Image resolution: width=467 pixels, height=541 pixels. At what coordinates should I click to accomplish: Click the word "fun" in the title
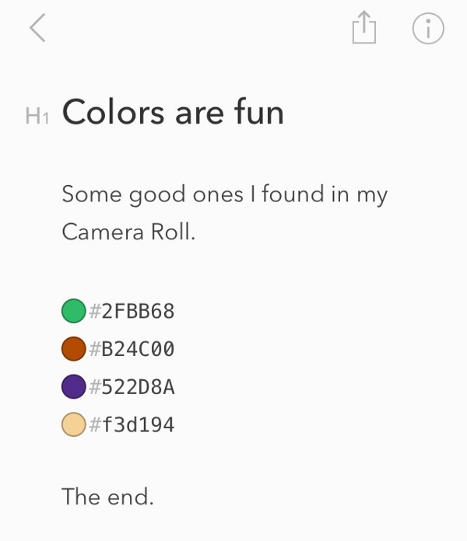pos(258,113)
